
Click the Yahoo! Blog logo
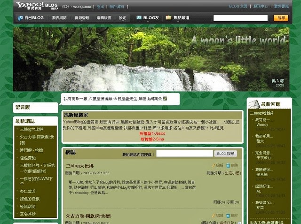(x=37, y=6)
